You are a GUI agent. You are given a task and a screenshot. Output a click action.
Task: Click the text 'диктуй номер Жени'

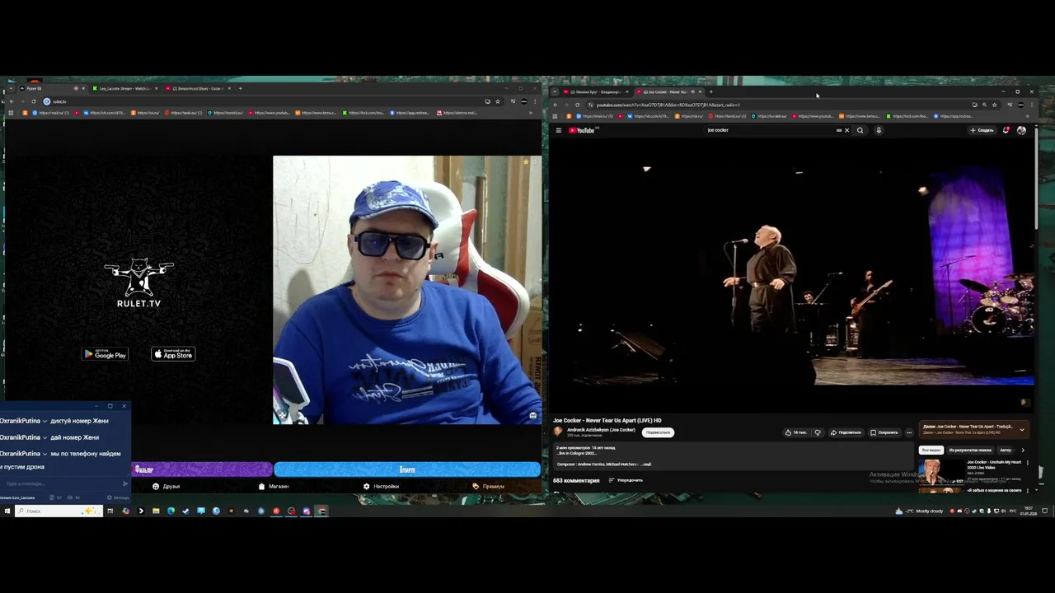coord(79,421)
